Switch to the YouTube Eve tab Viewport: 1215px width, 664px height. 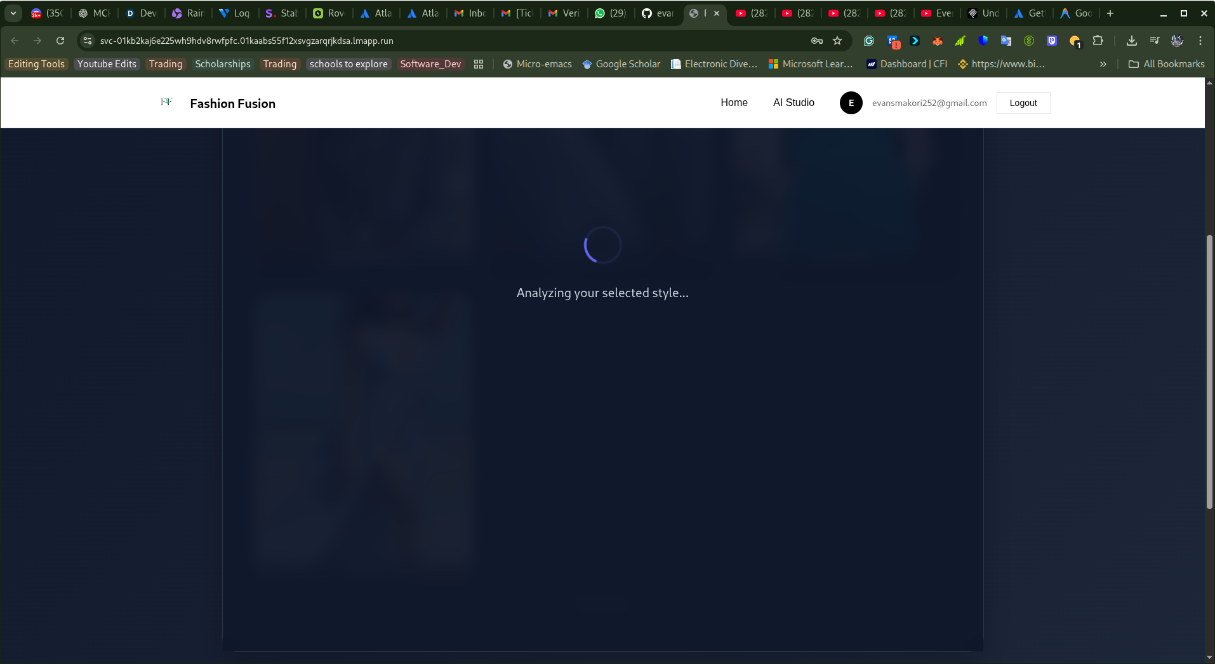tap(937, 13)
